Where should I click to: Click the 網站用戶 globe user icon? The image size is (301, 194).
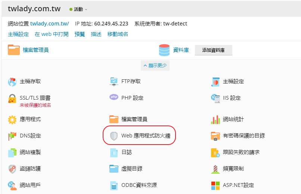pos(12,185)
